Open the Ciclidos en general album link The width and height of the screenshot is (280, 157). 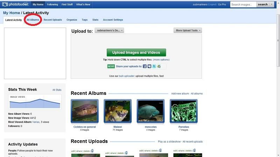[x=85, y=127]
